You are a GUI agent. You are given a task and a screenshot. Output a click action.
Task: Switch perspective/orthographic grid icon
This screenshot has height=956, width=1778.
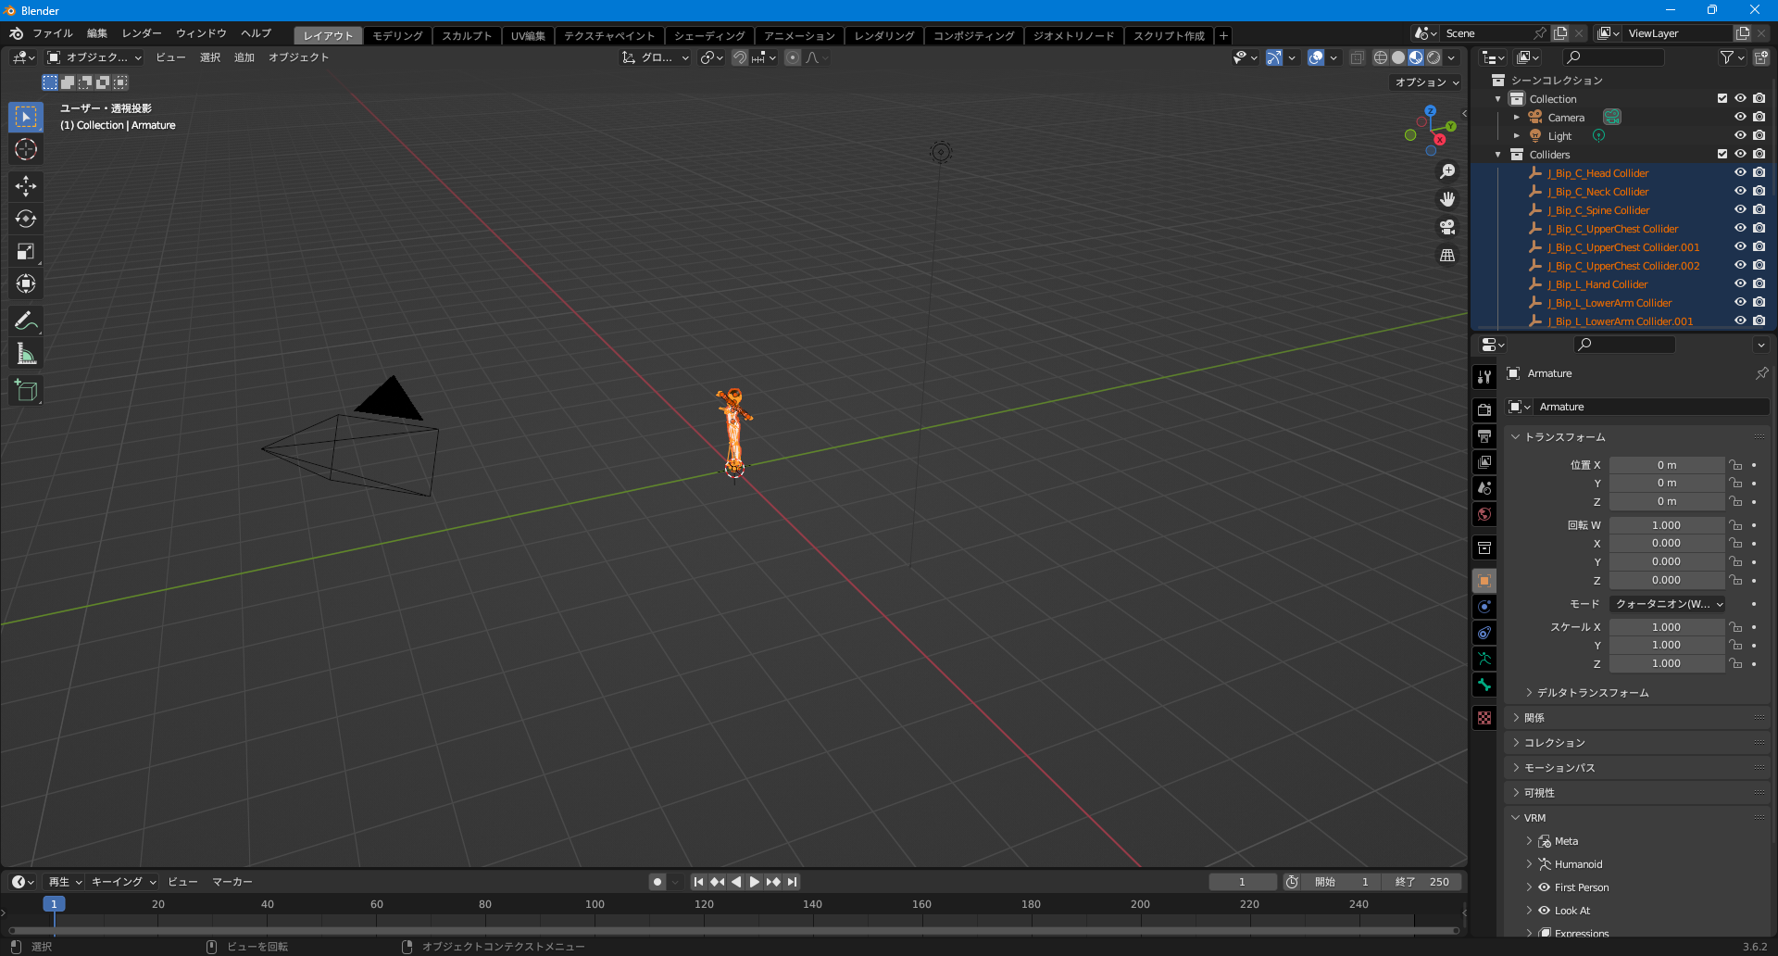click(1447, 255)
